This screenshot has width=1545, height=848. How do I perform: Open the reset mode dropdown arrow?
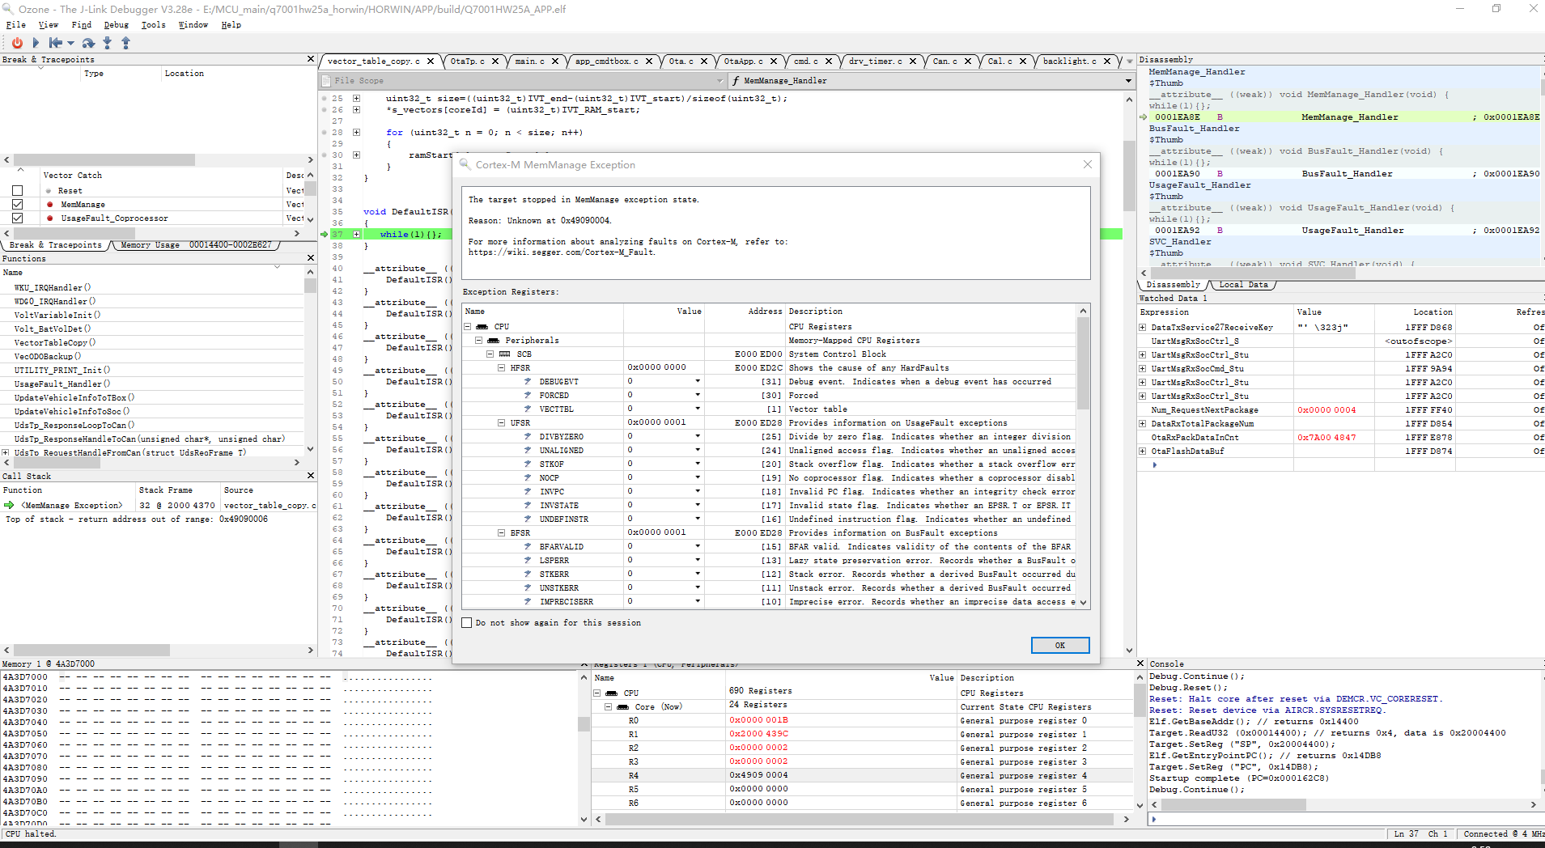click(71, 44)
